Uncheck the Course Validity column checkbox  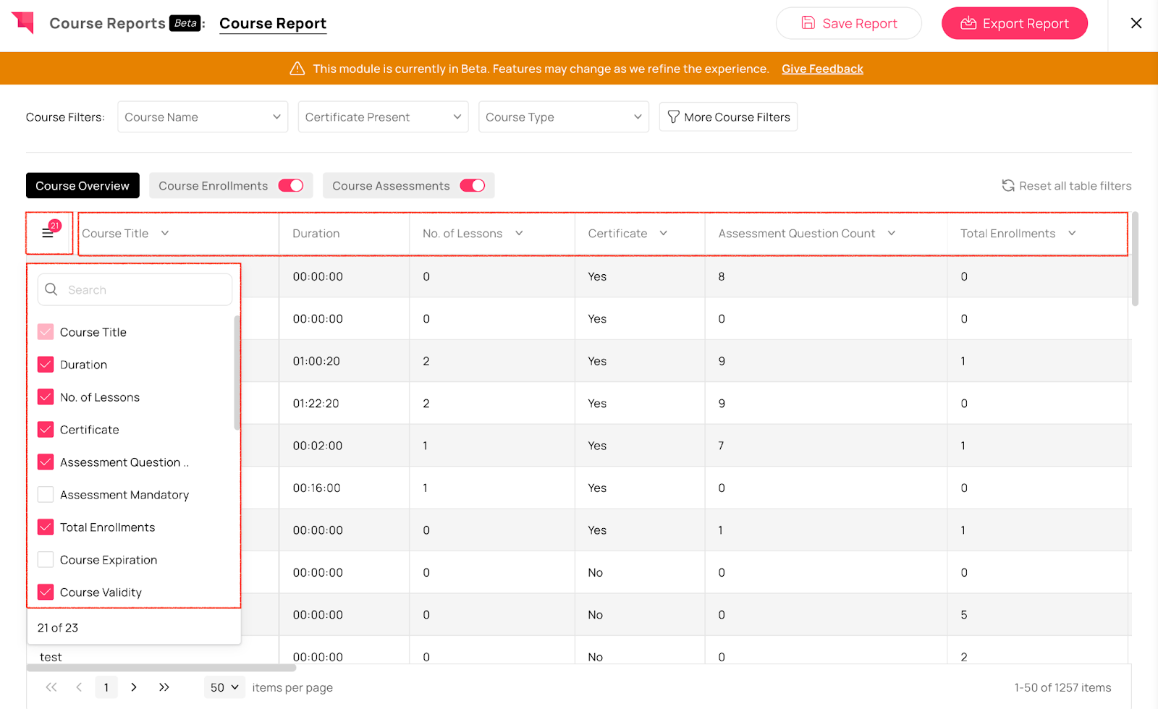pyautogui.click(x=46, y=593)
